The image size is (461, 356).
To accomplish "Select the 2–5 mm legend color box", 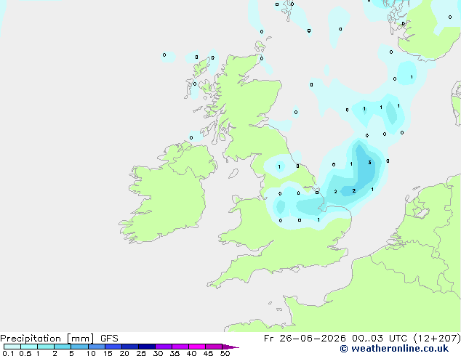I will (x=63, y=347).
